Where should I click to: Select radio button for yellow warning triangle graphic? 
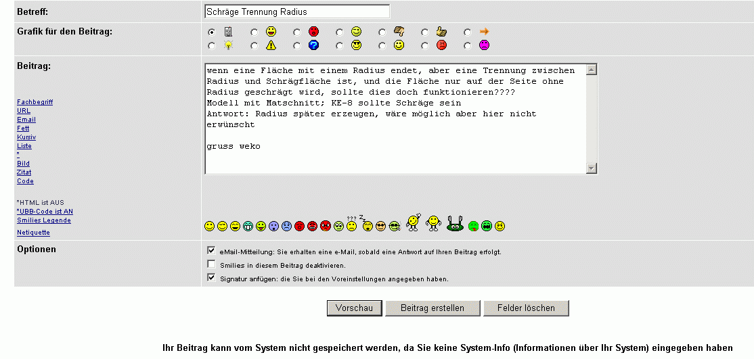click(x=254, y=46)
